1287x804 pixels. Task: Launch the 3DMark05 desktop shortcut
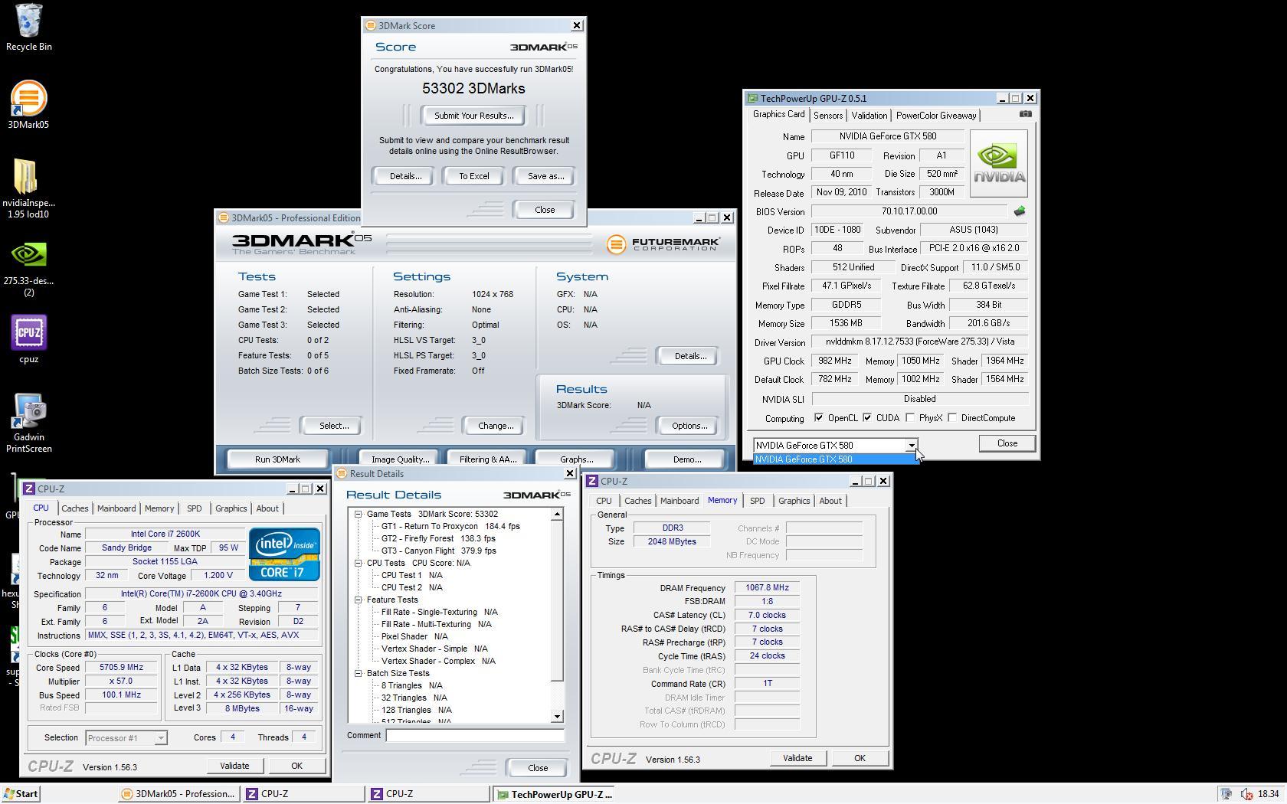tap(28, 105)
